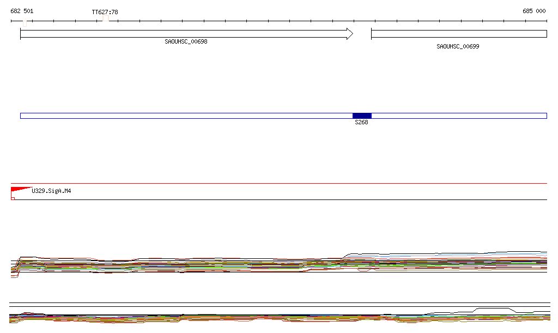Select the U329.SigA.M4 label

(x=51, y=191)
